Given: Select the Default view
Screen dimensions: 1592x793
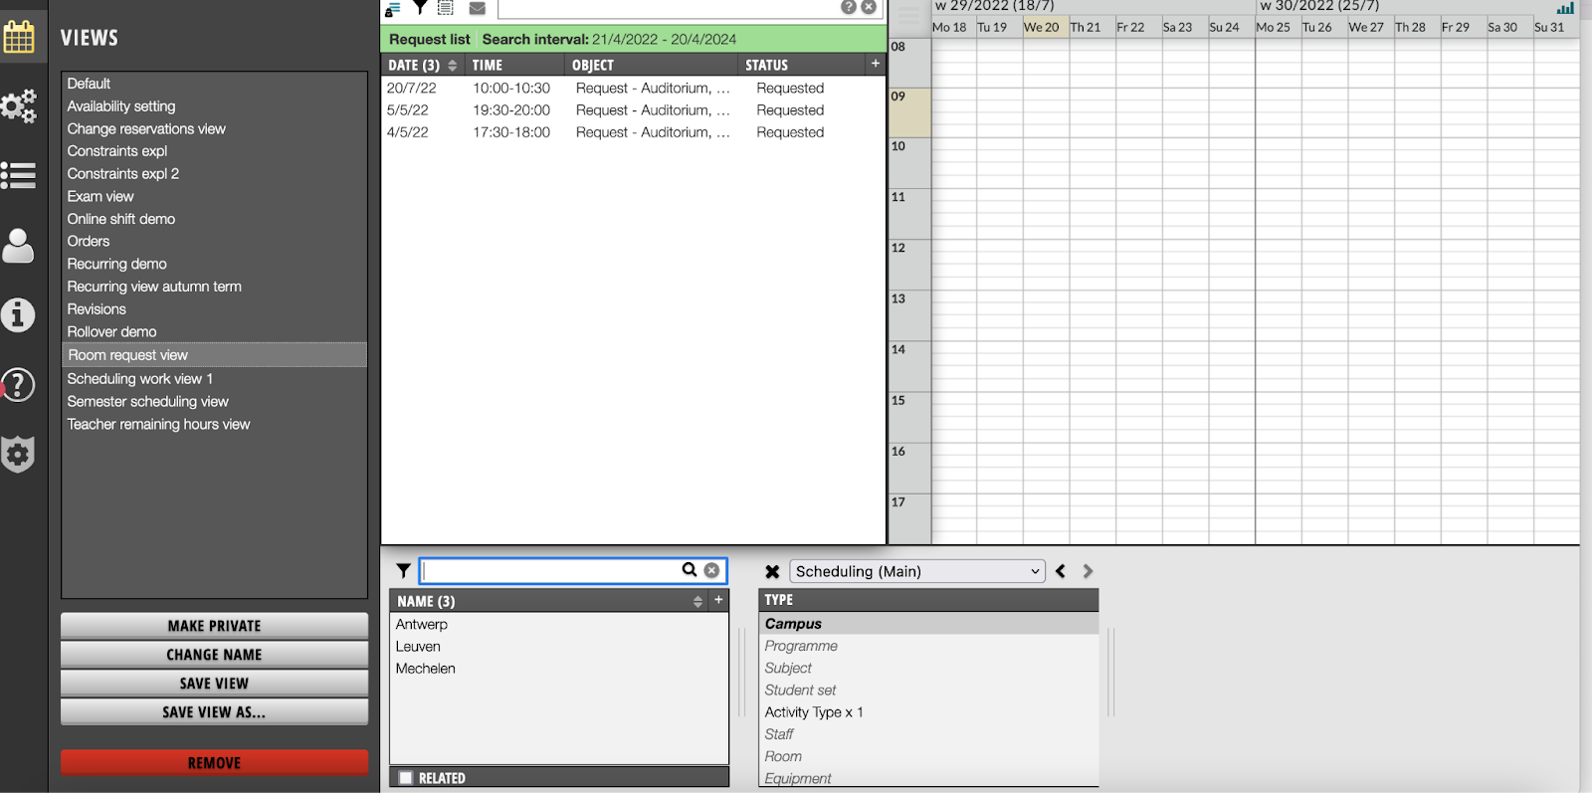Looking at the screenshot, I should pyautogui.click(x=214, y=84).
